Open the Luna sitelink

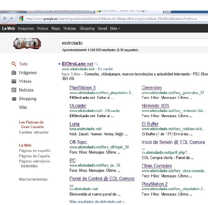point(74,124)
